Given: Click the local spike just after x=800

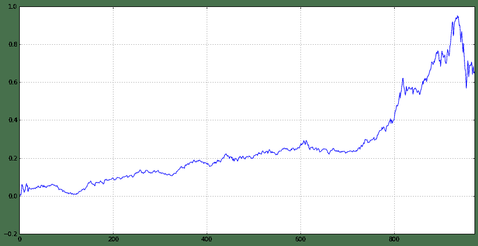Looking at the screenshot, I should 402,78.
